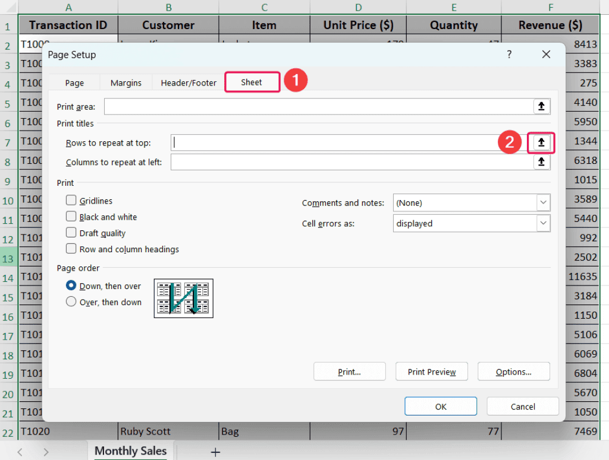Check Black and white printing
The image size is (609, 460).
click(71, 217)
